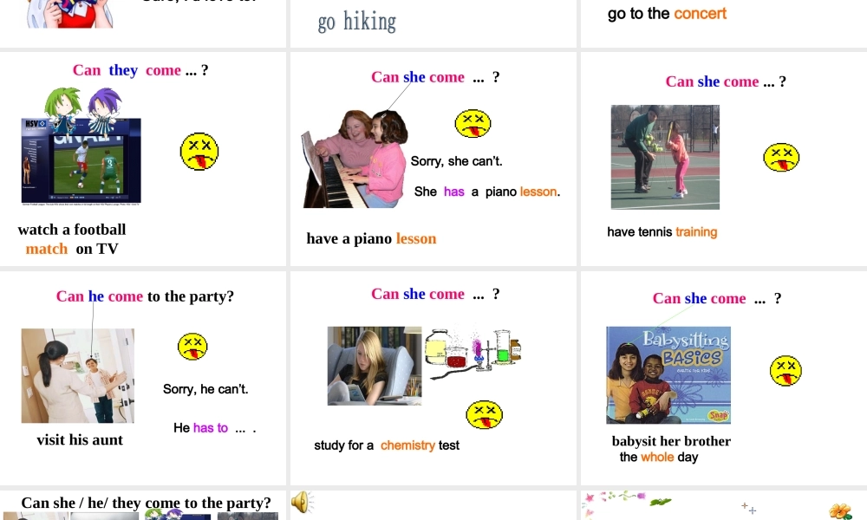Click the sad face emoji above 'Sorry, she can't.'
Image resolution: width=867 pixels, height=520 pixels.
[x=473, y=123]
